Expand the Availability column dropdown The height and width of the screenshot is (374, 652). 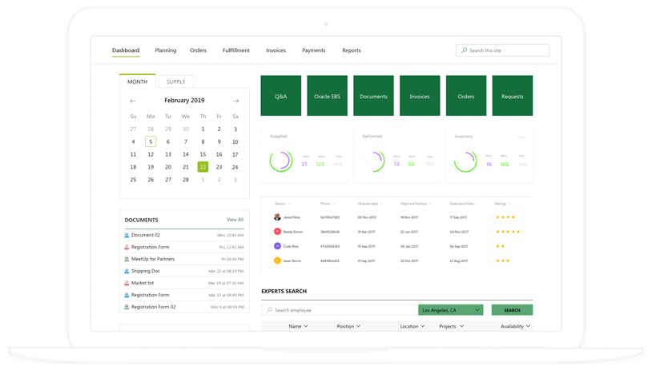529,326
